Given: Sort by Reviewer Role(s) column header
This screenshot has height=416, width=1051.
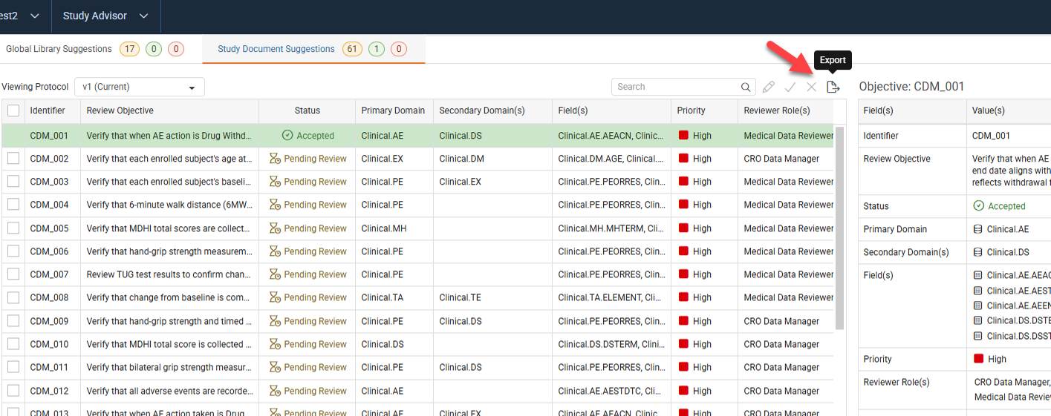Looking at the screenshot, I should click(777, 110).
